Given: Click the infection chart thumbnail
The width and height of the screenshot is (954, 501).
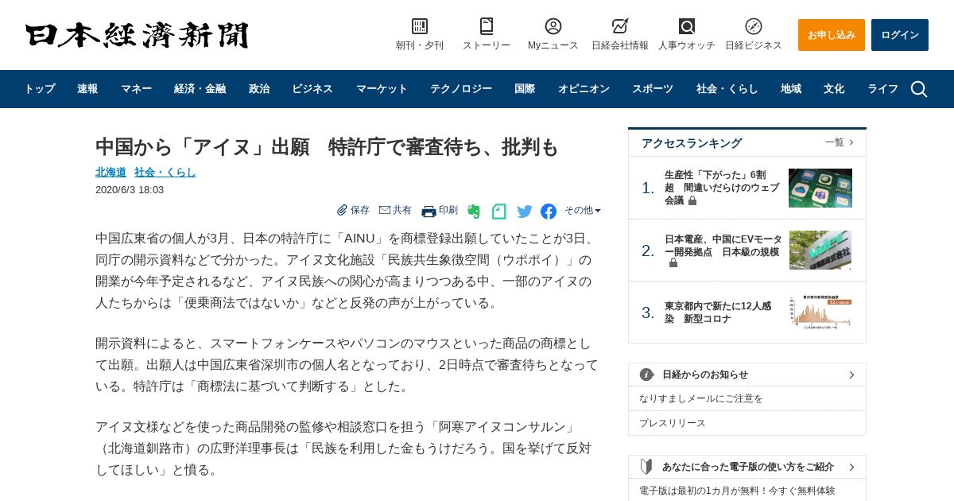Looking at the screenshot, I should pyautogui.click(x=820, y=311).
